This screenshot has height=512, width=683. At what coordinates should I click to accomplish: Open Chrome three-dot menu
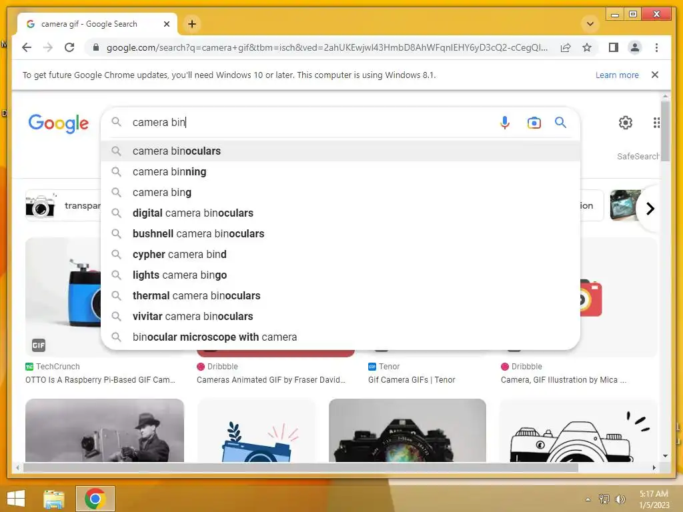click(656, 47)
